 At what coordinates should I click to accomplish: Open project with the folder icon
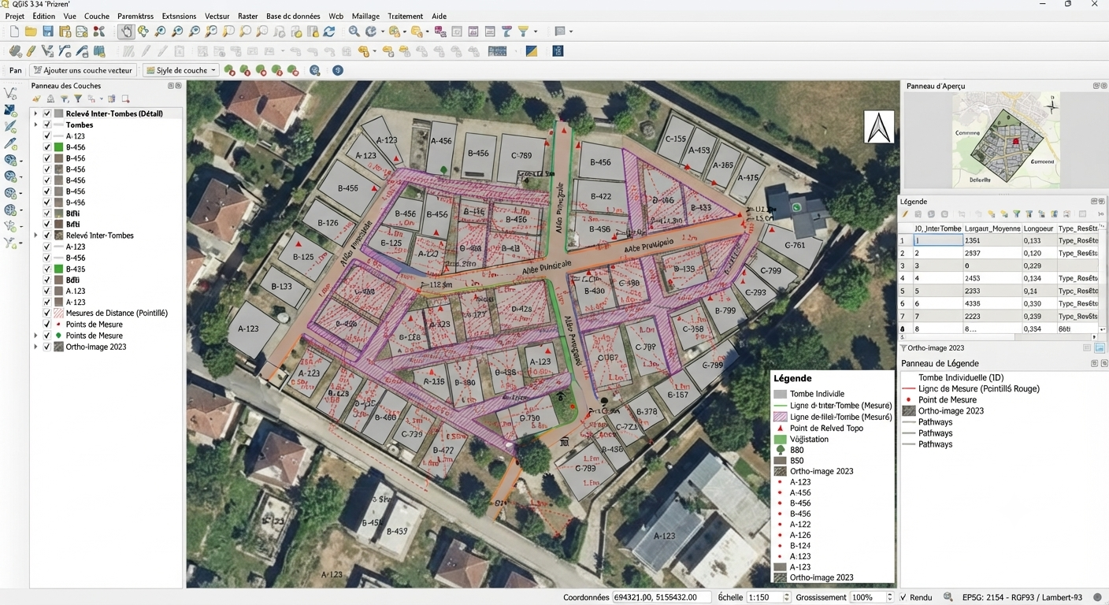point(31,32)
